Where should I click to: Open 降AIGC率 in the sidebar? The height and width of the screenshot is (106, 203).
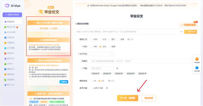click(x=11, y=27)
